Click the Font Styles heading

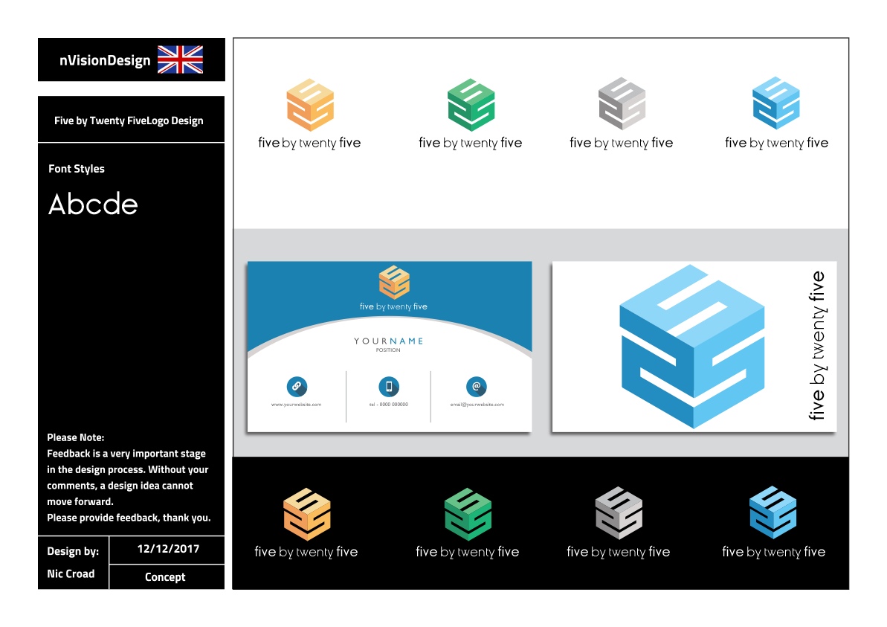coord(77,169)
